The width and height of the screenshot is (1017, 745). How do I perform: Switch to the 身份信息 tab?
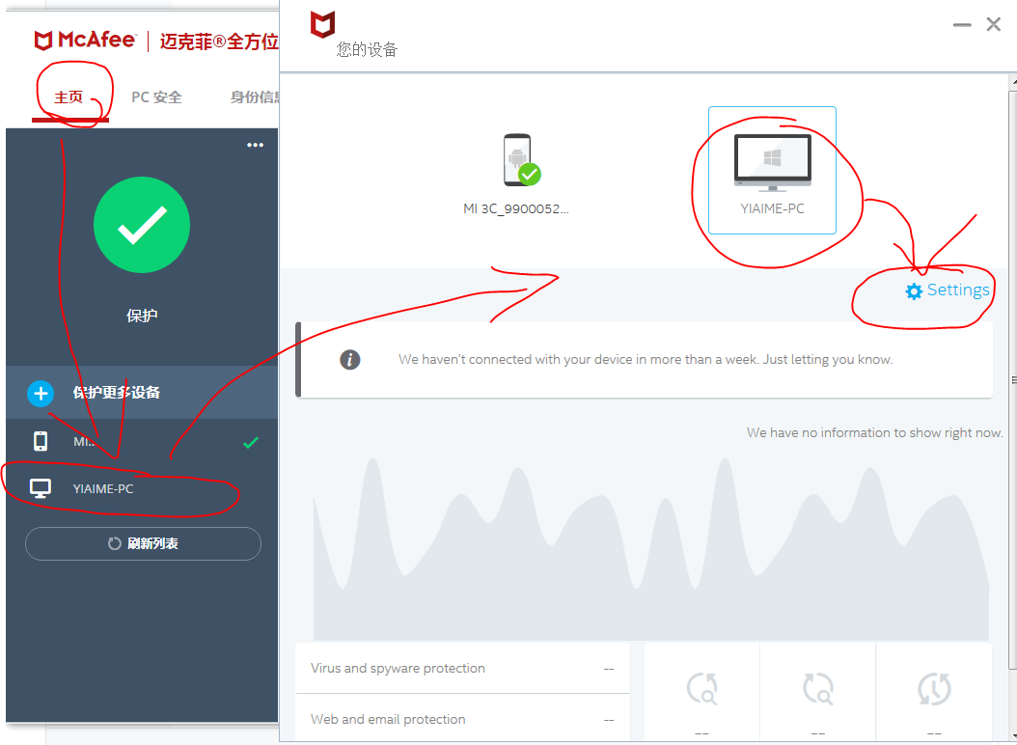point(255,97)
